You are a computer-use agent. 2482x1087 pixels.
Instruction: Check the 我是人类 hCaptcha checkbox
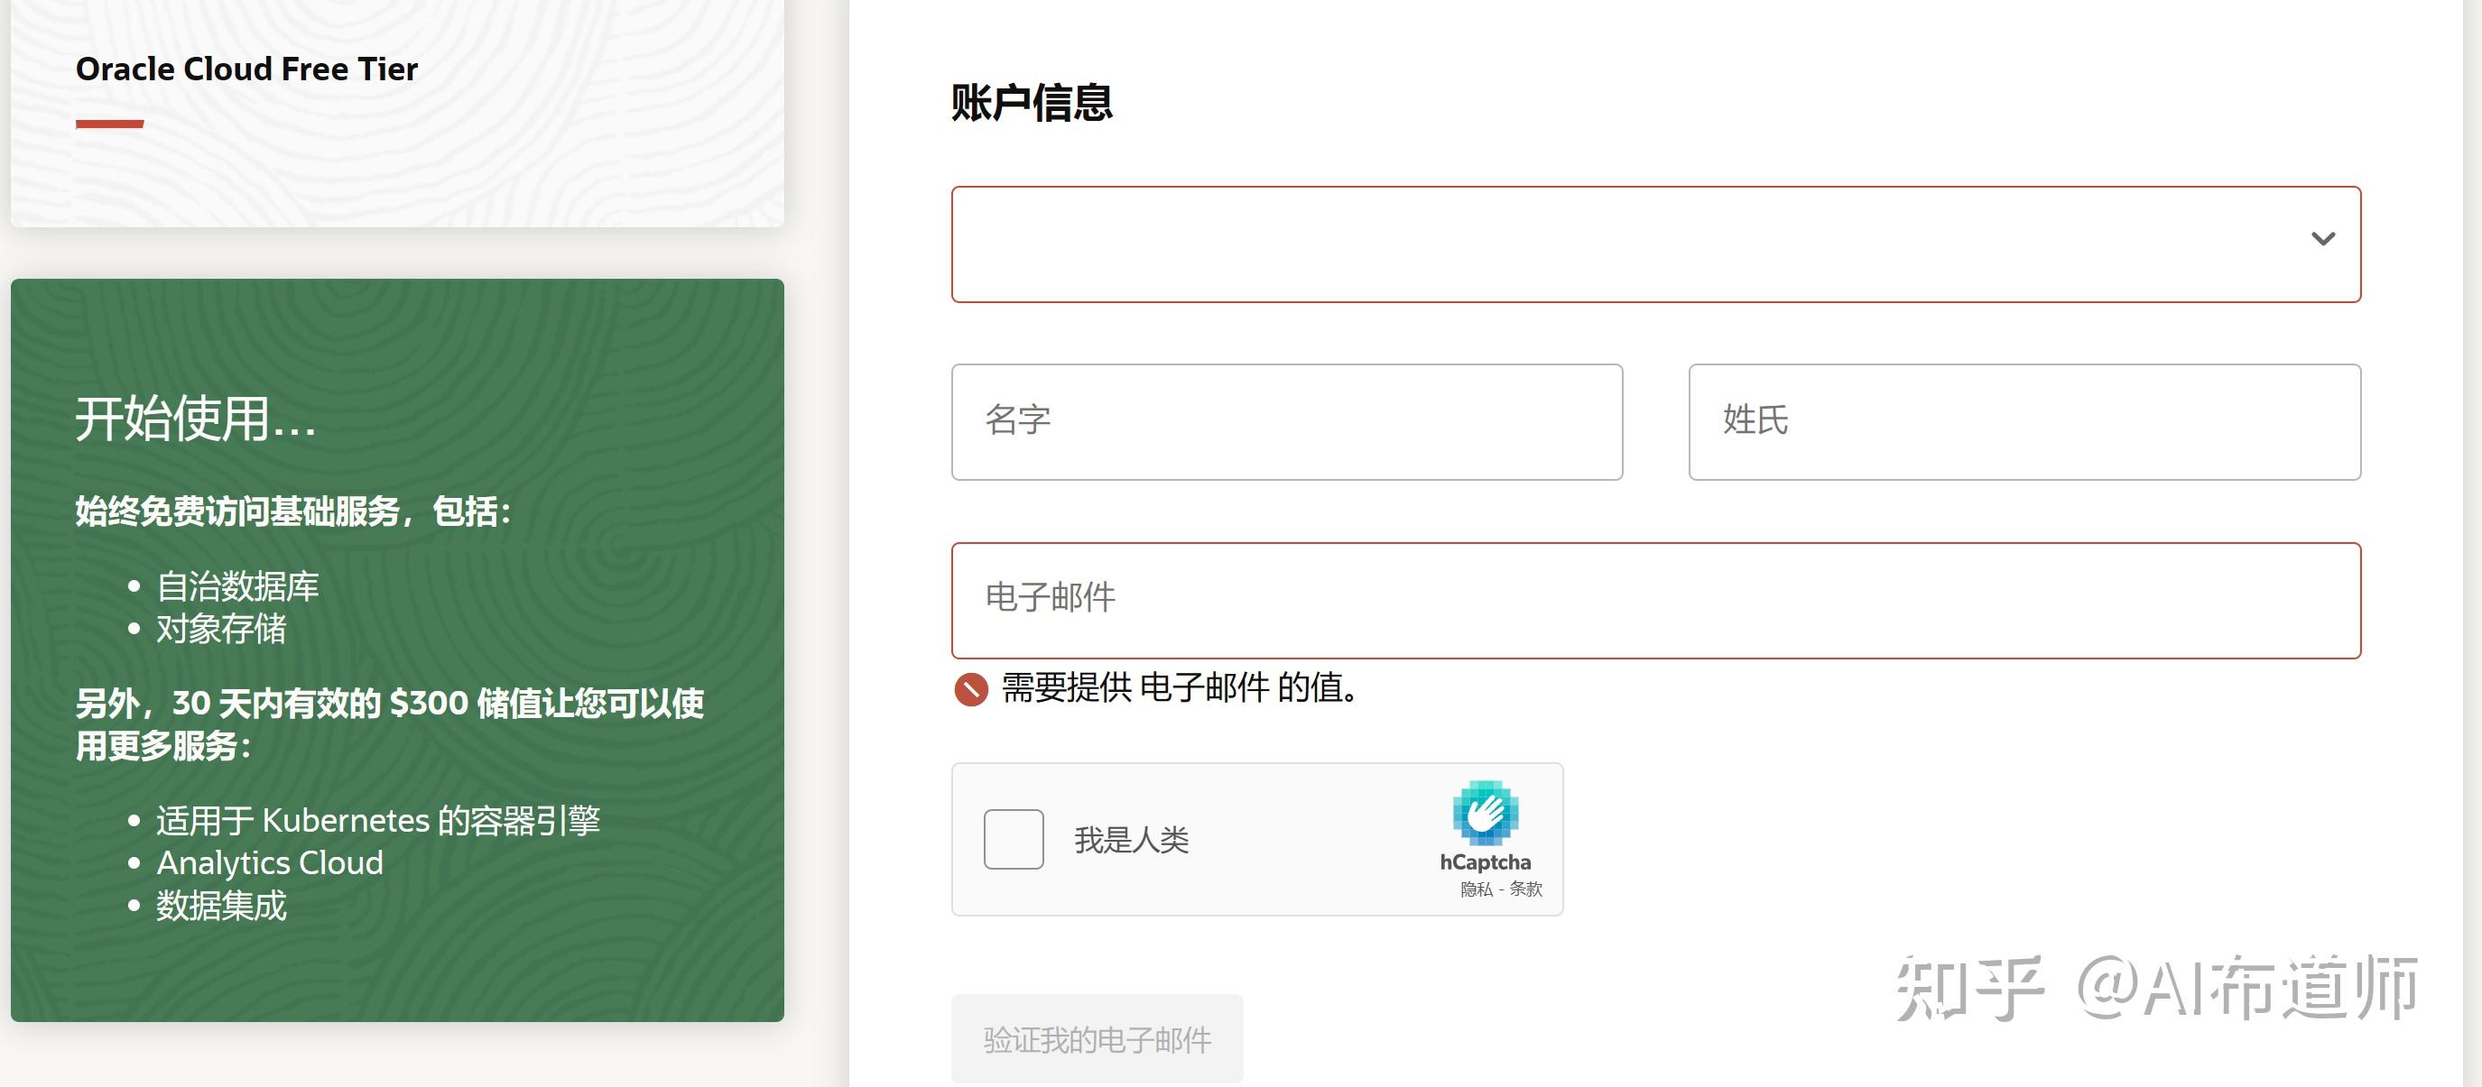(x=1013, y=839)
